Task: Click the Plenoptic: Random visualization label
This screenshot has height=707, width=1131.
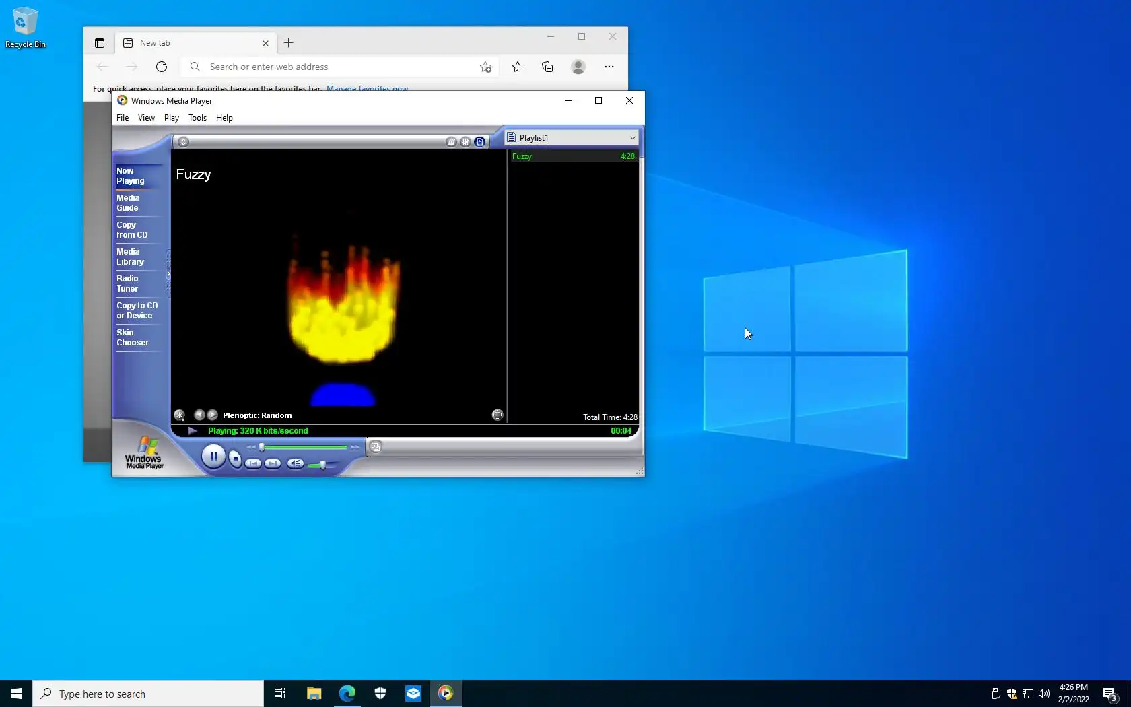Action: pos(257,415)
